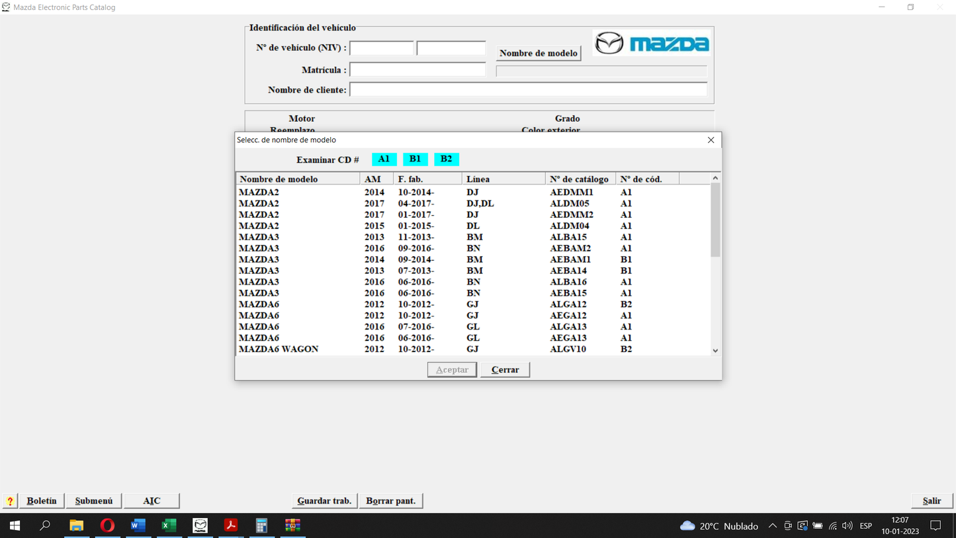Open WinRAR from the taskbar
Image resolution: width=956 pixels, height=538 pixels.
(x=293, y=526)
